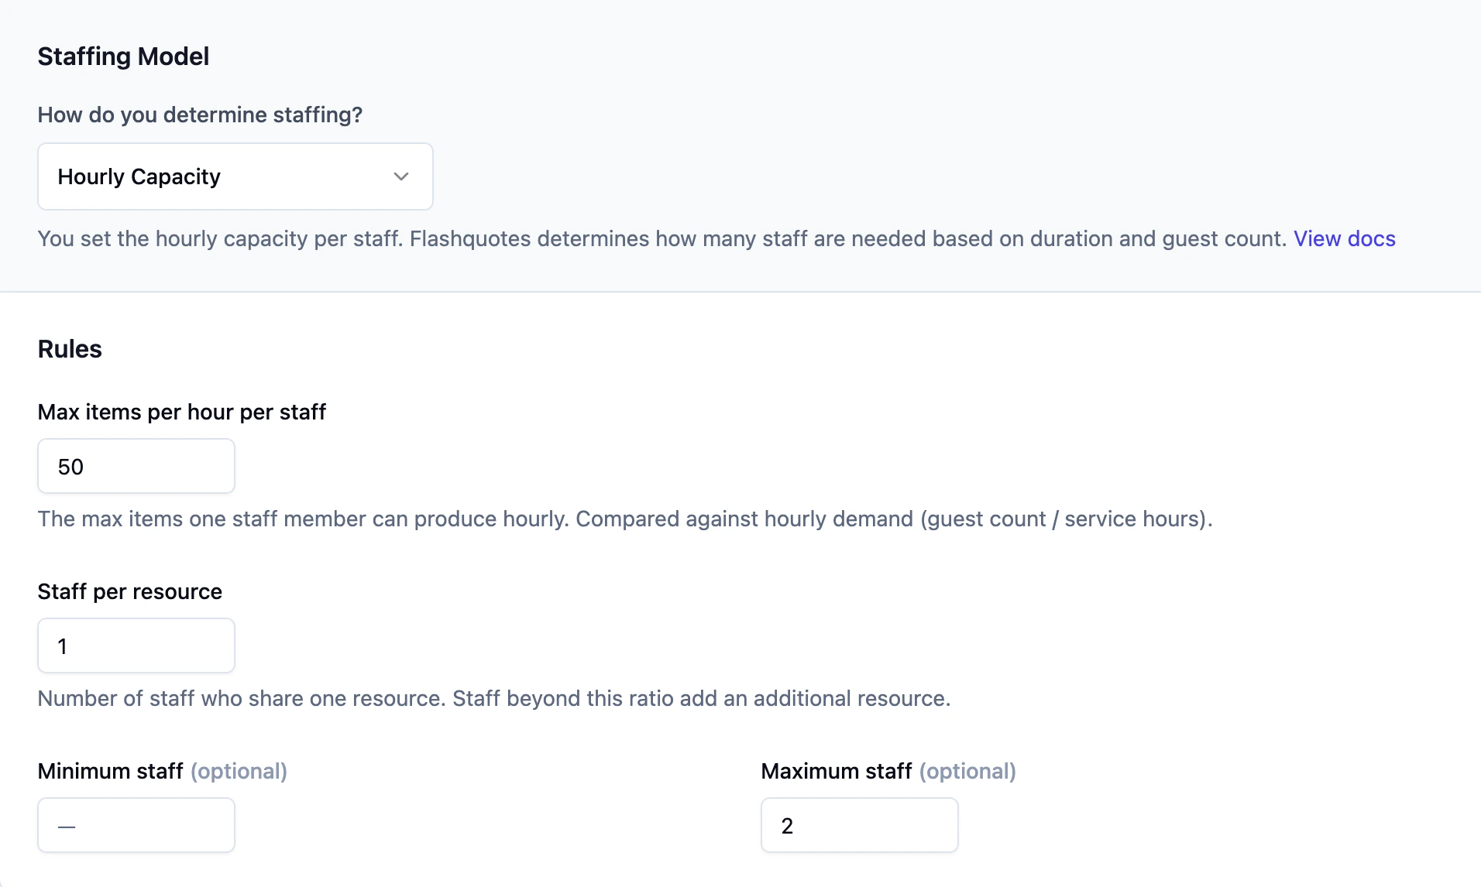Select the current Hourly Capacity option text
1481x887 pixels.
pos(139,176)
